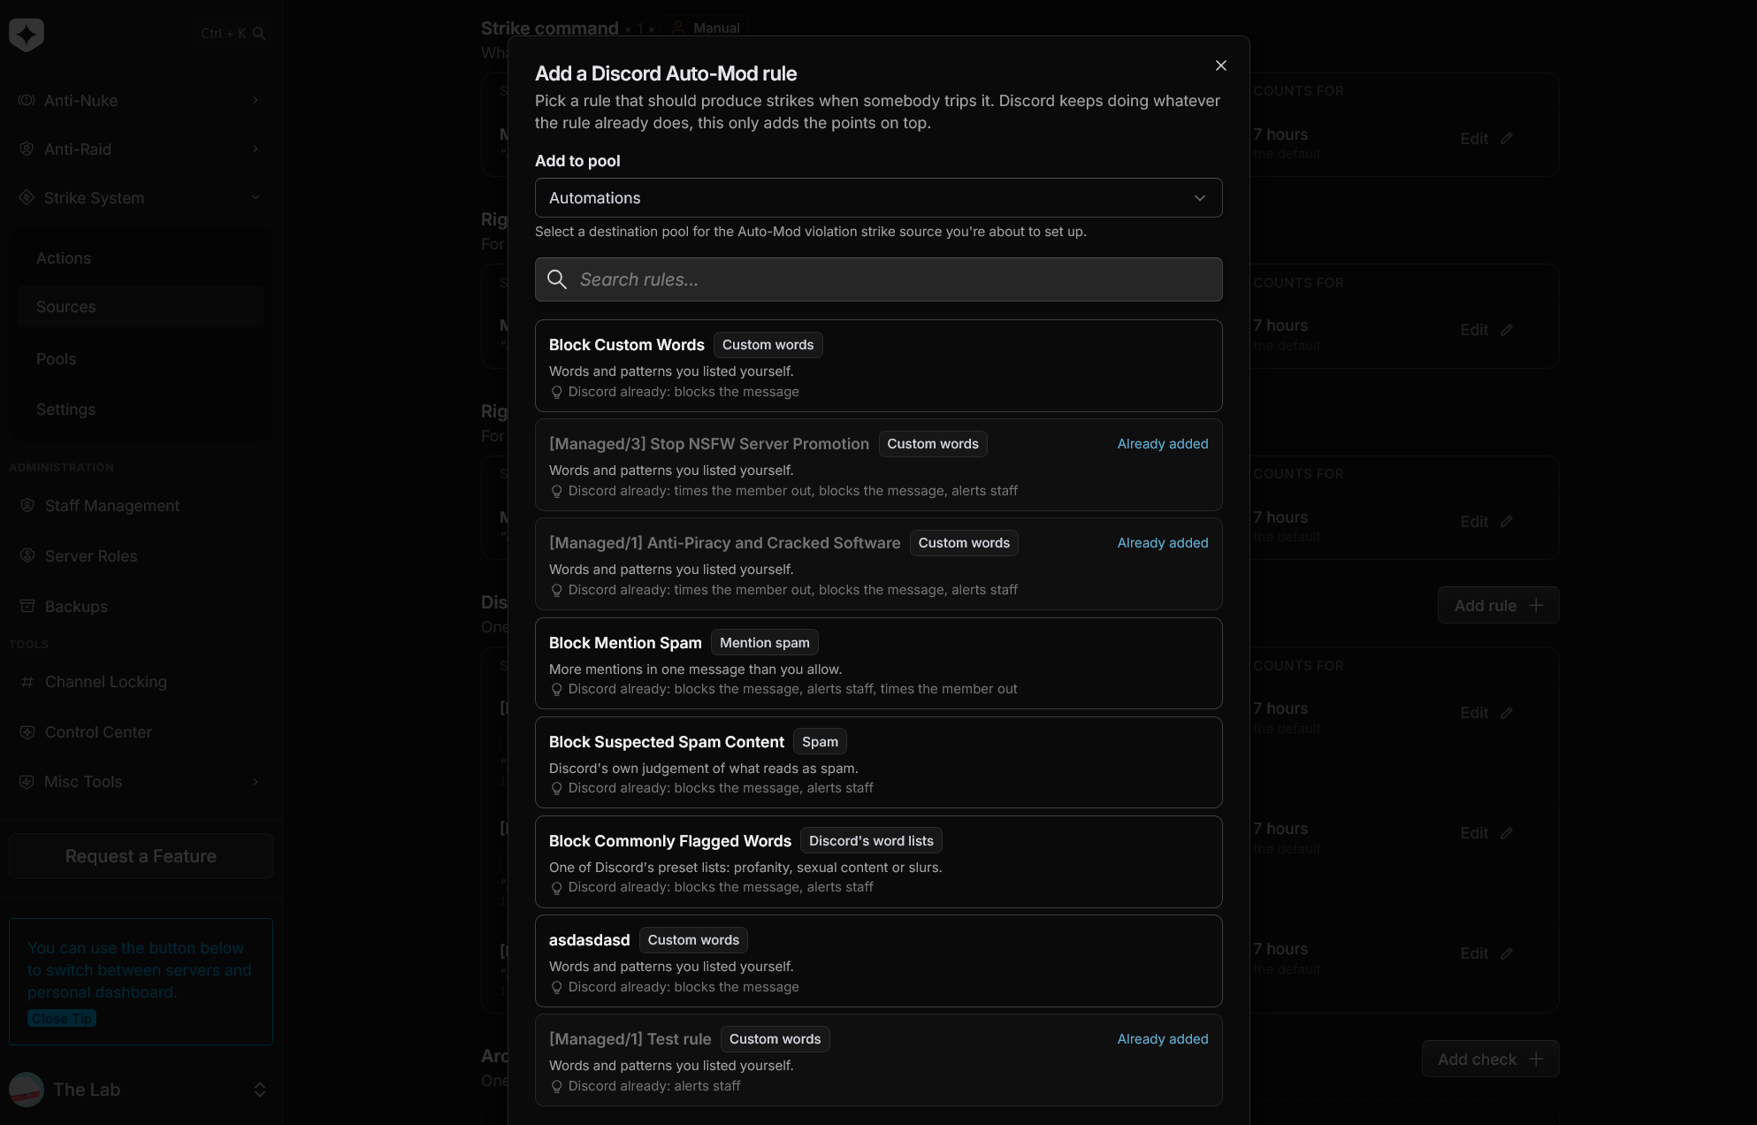Collapse the Strike System sidebar section

pos(141,197)
